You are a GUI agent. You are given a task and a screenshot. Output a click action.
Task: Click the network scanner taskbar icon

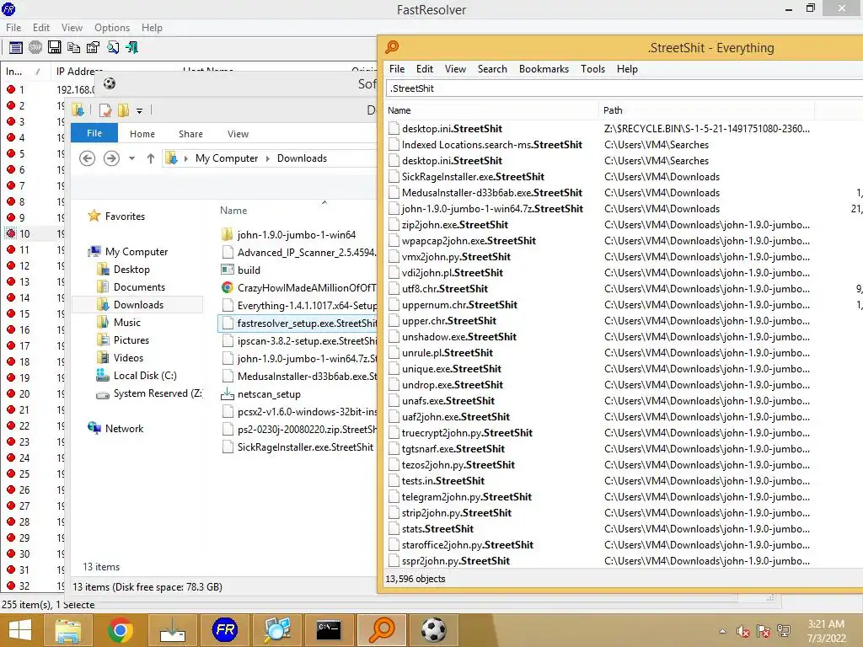[276, 630]
